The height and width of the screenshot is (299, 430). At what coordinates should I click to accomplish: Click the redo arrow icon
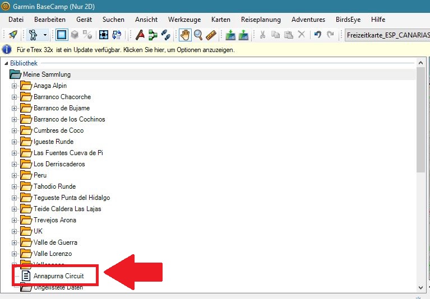[x=330, y=35]
